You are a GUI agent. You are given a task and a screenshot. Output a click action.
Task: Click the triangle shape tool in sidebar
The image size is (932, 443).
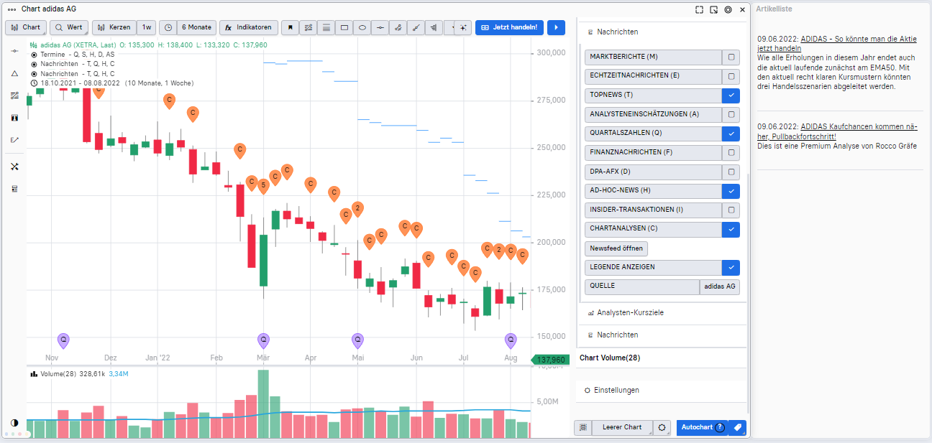(x=14, y=73)
